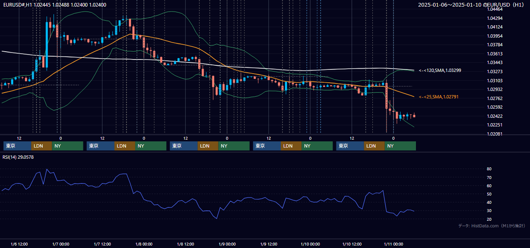Click price axis value 1.02422
Screen dimensions: 530x248
pos(495,116)
